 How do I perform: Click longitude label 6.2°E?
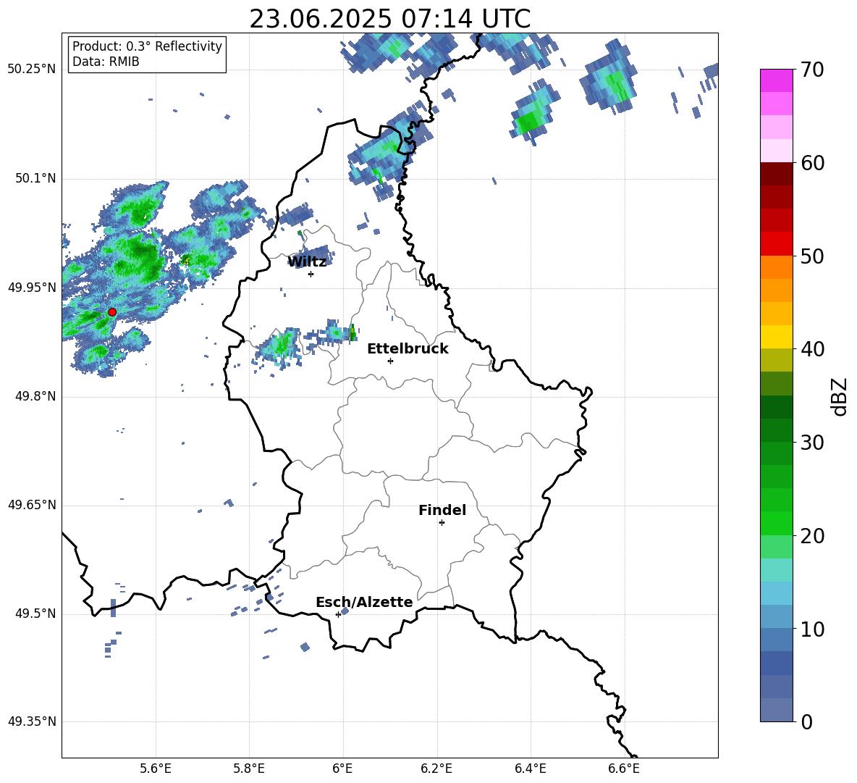[x=436, y=769]
